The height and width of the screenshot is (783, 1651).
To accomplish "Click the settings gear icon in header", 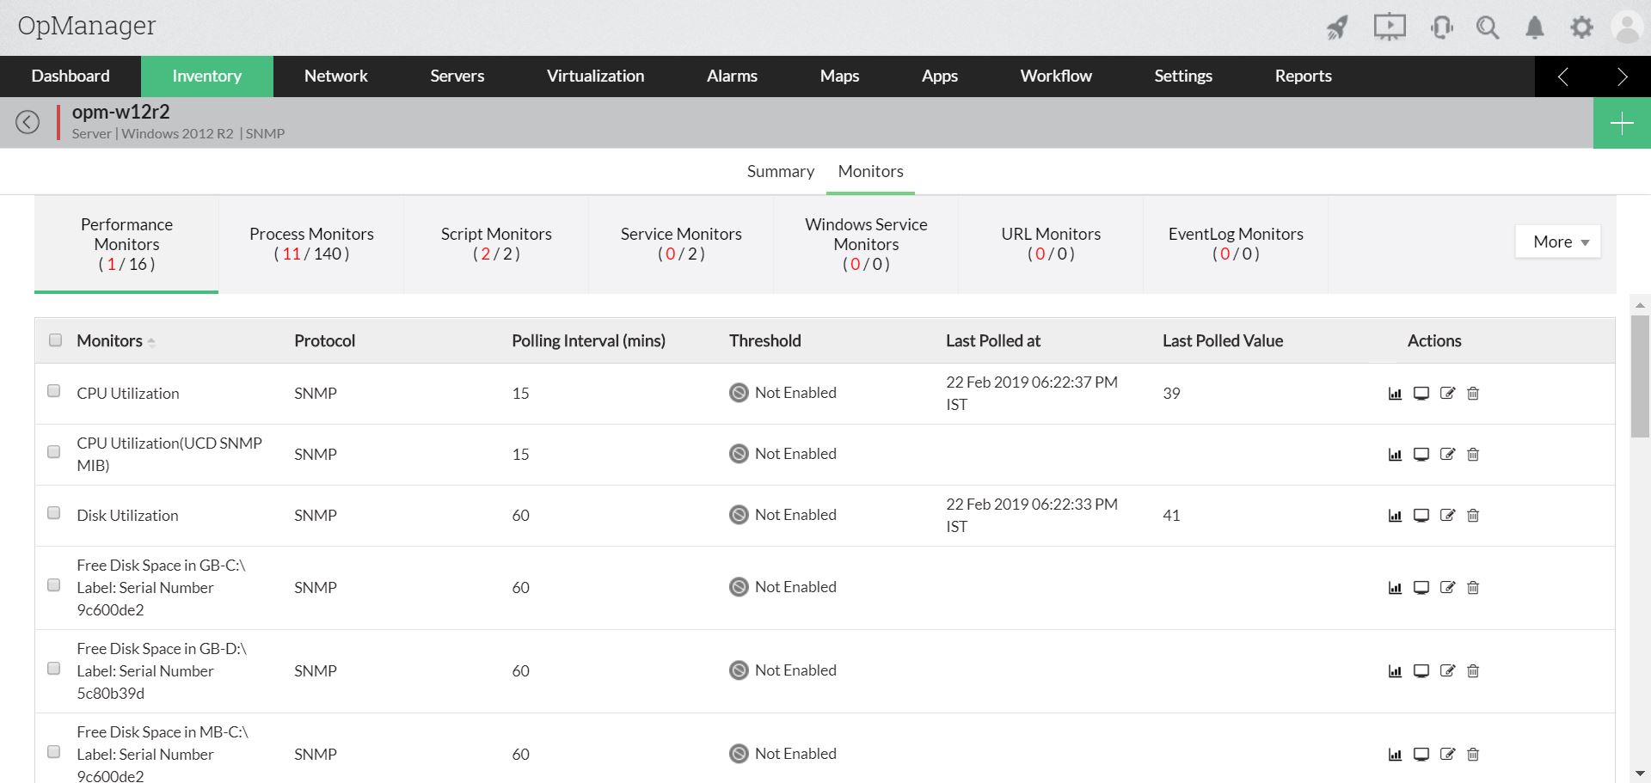I will tap(1581, 28).
